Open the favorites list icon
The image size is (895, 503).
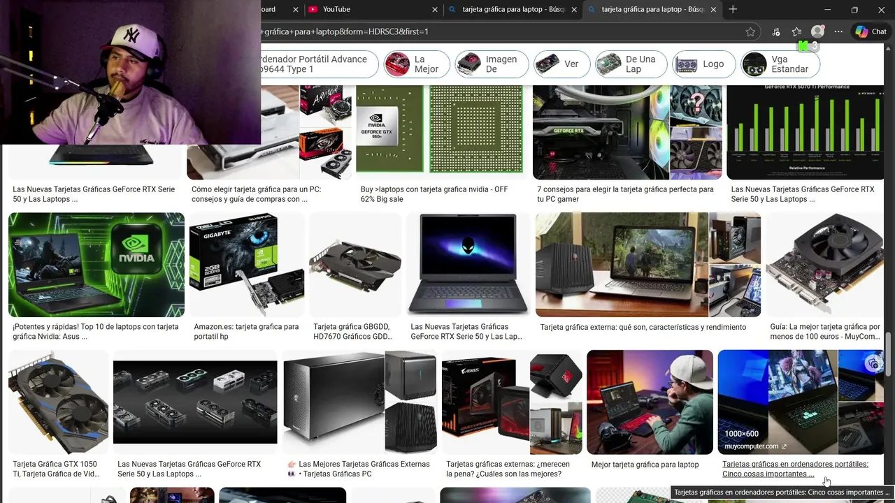click(796, 31)
